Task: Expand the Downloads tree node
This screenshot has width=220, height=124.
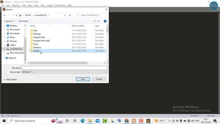Action: coord(4,33)
